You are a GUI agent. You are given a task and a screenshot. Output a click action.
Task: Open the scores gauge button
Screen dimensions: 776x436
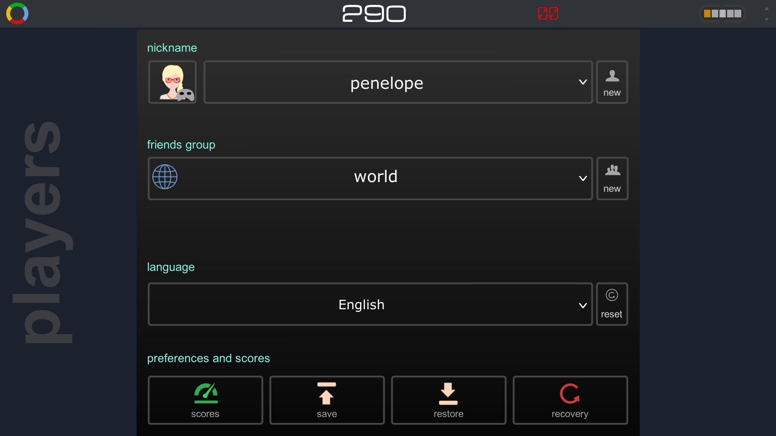[x=205, y=400]
